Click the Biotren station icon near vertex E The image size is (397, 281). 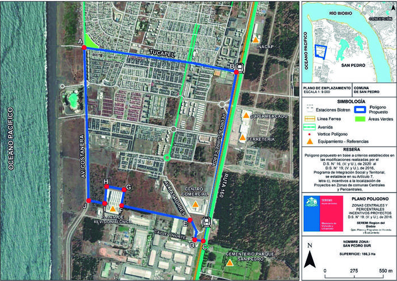206,222
